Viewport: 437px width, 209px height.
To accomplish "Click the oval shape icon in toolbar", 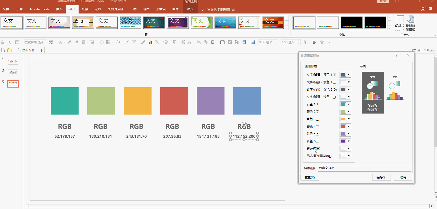I will [102, 42].
